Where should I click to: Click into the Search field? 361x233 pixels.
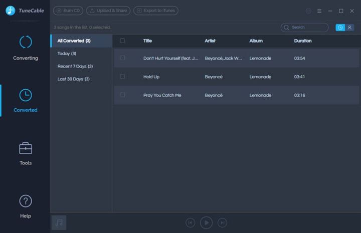[x=305, y=28]
